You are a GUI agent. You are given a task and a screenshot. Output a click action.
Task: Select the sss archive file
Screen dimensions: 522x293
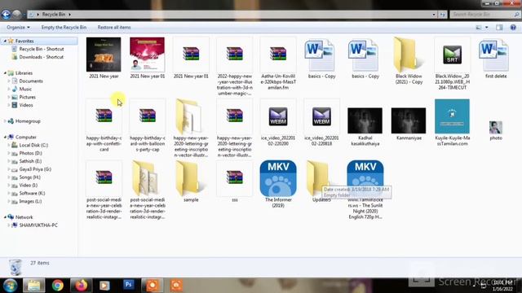click(x=235, y=177)
